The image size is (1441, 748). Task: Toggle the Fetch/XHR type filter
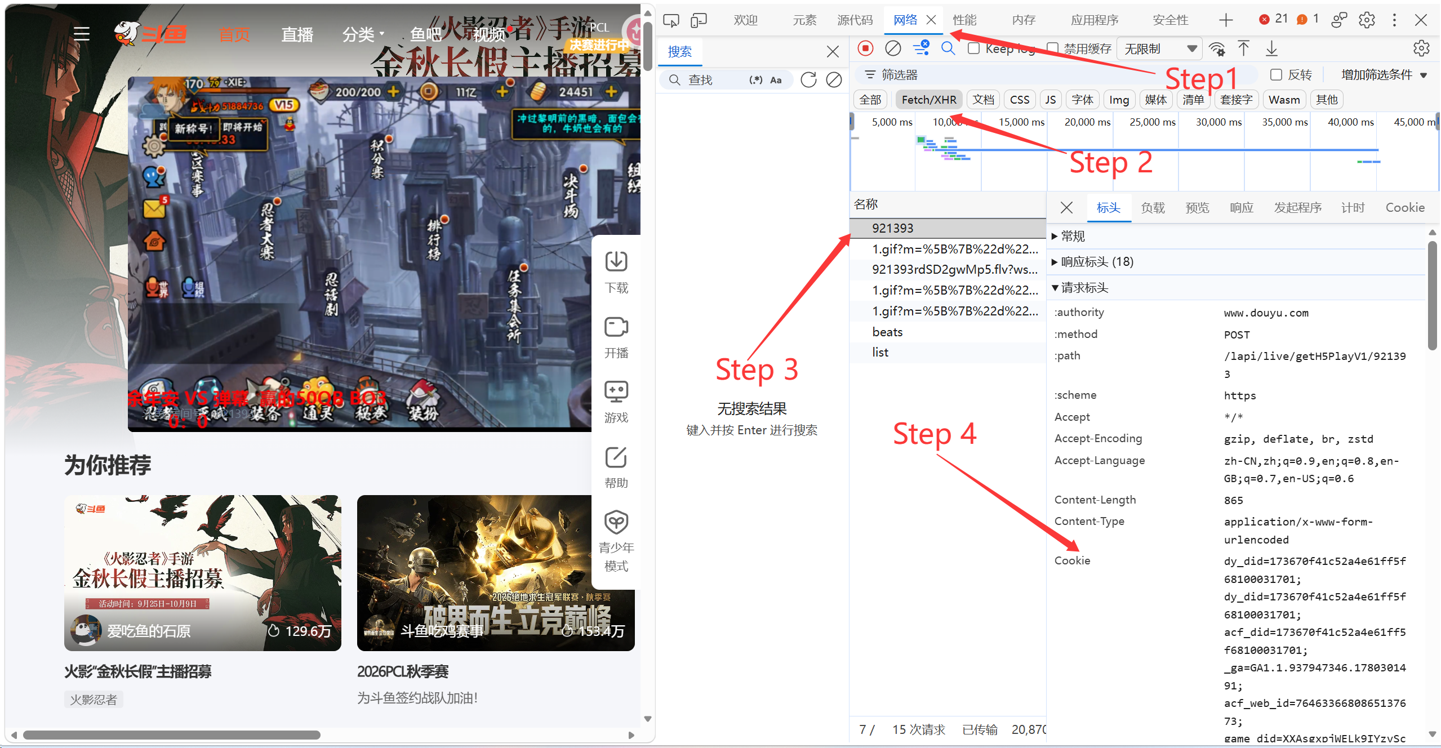pyautogui.click(x=929, y=100)
